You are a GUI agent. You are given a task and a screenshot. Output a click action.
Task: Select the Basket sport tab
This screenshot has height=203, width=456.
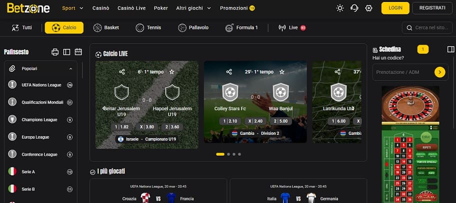(106, 28)
